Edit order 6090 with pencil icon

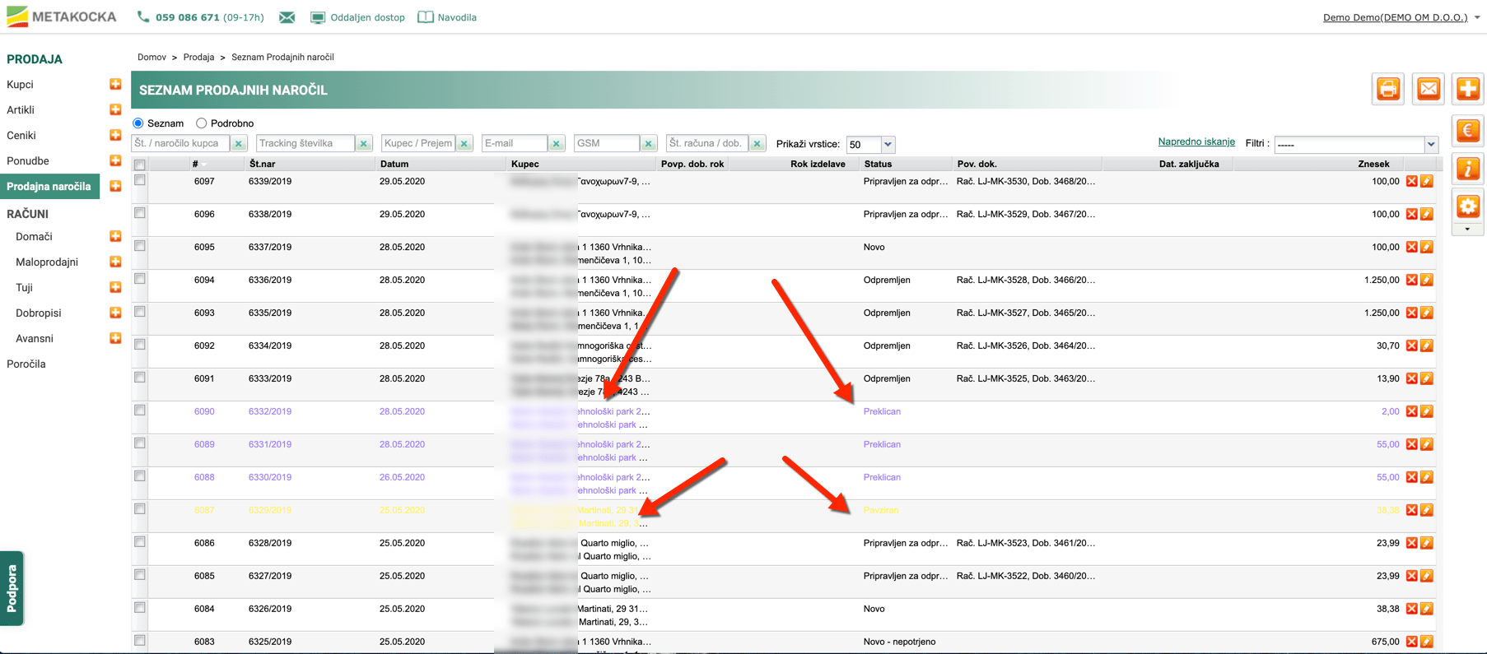(x=1427, y=411)
